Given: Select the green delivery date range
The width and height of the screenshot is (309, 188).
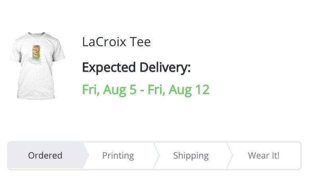Looking at the screenshot, I should 145,90.
